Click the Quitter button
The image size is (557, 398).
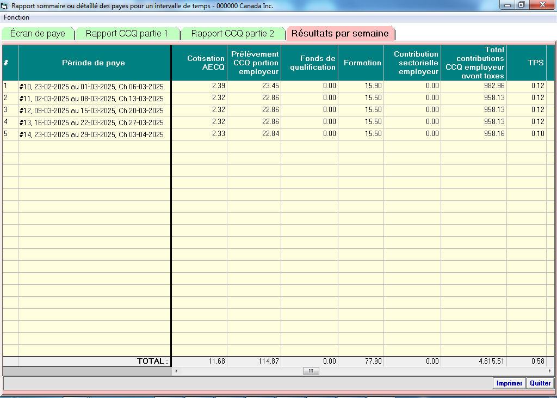click(x=540, y=383)
